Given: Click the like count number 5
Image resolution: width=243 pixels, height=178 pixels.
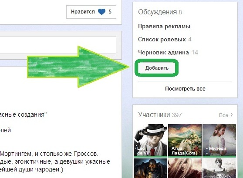Looking at the screenshot, I should tap(110, 12).
